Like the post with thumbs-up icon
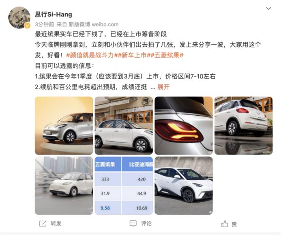The height and width of the screenshot is (235, 281). click(x=225, y=224)
